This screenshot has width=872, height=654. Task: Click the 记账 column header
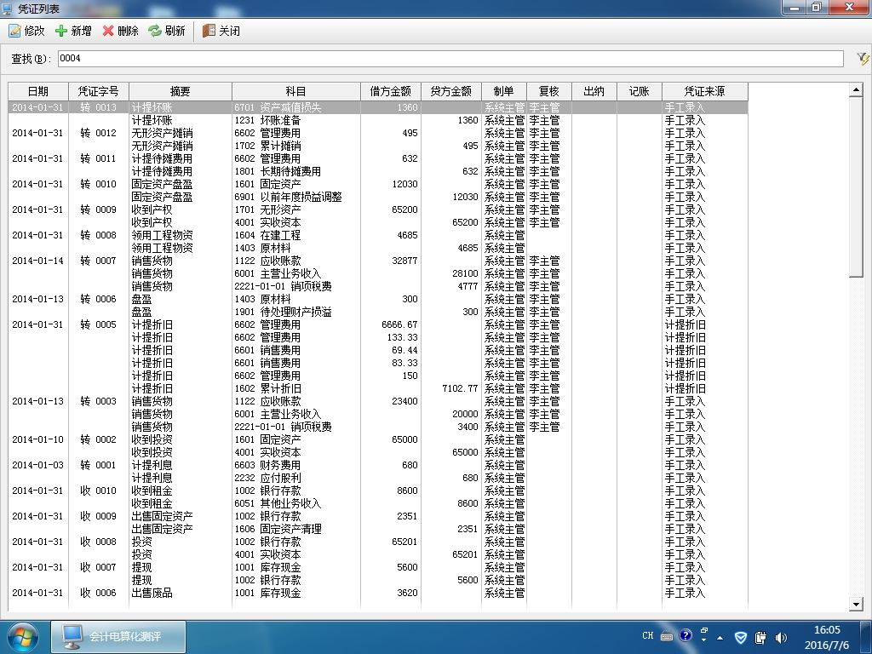[640, 91]
